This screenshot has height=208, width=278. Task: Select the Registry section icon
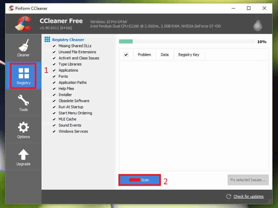tap(23, 73)
